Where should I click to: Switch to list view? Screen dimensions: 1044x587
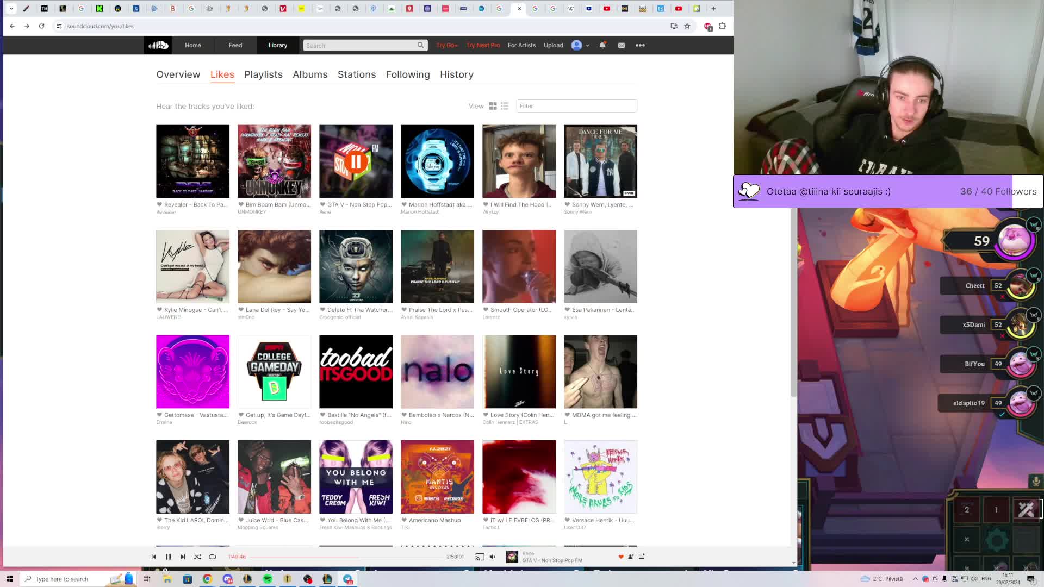point(505,106)
